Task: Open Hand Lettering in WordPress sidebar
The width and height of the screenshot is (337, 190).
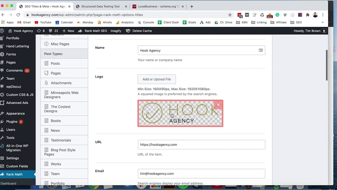Action: (x=18, y=46)
